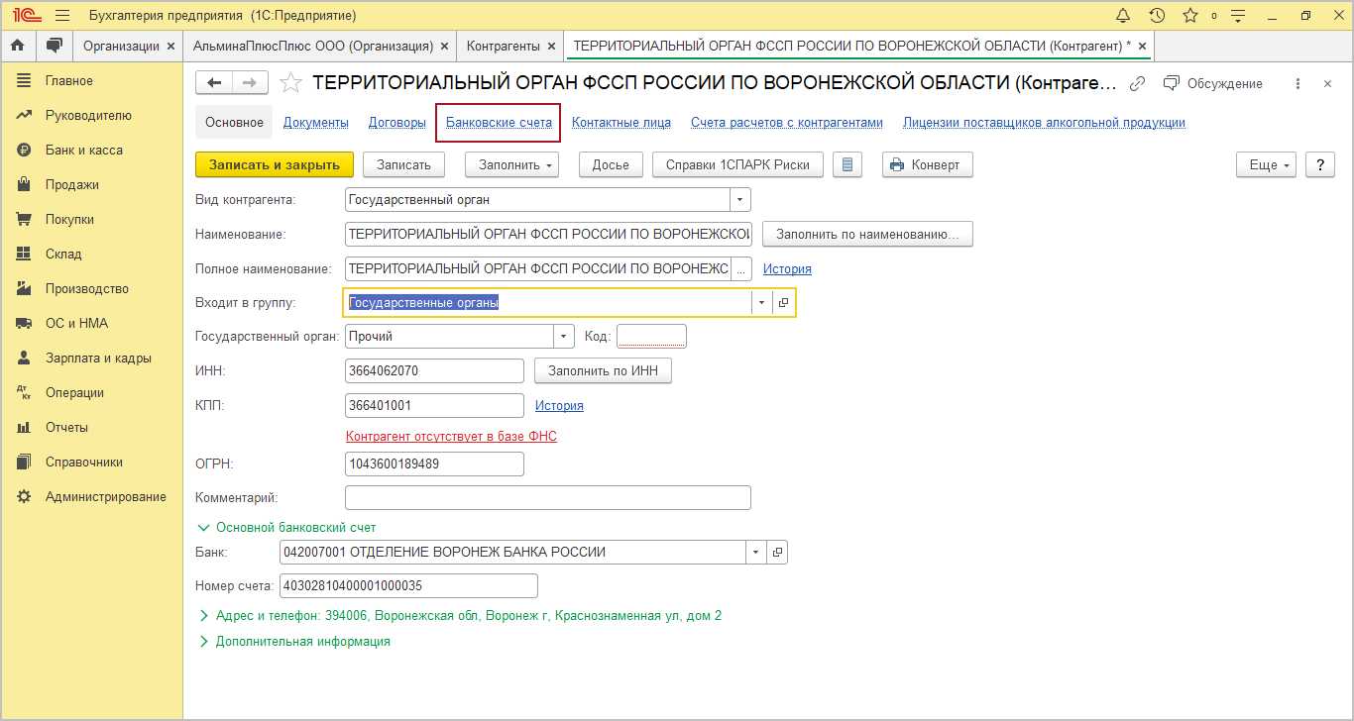Click the forward arrow navigation button
Image resolution: width=1354 pixels, height=721 pixels.
pyautogui.click(x=250, y=83)
